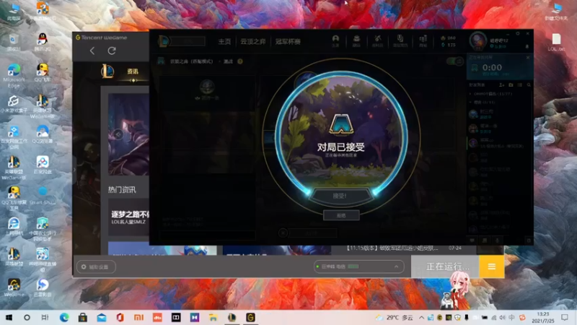Click the friend list sort icon
This screenshot has width=577, height=325.
pos(519,84)
